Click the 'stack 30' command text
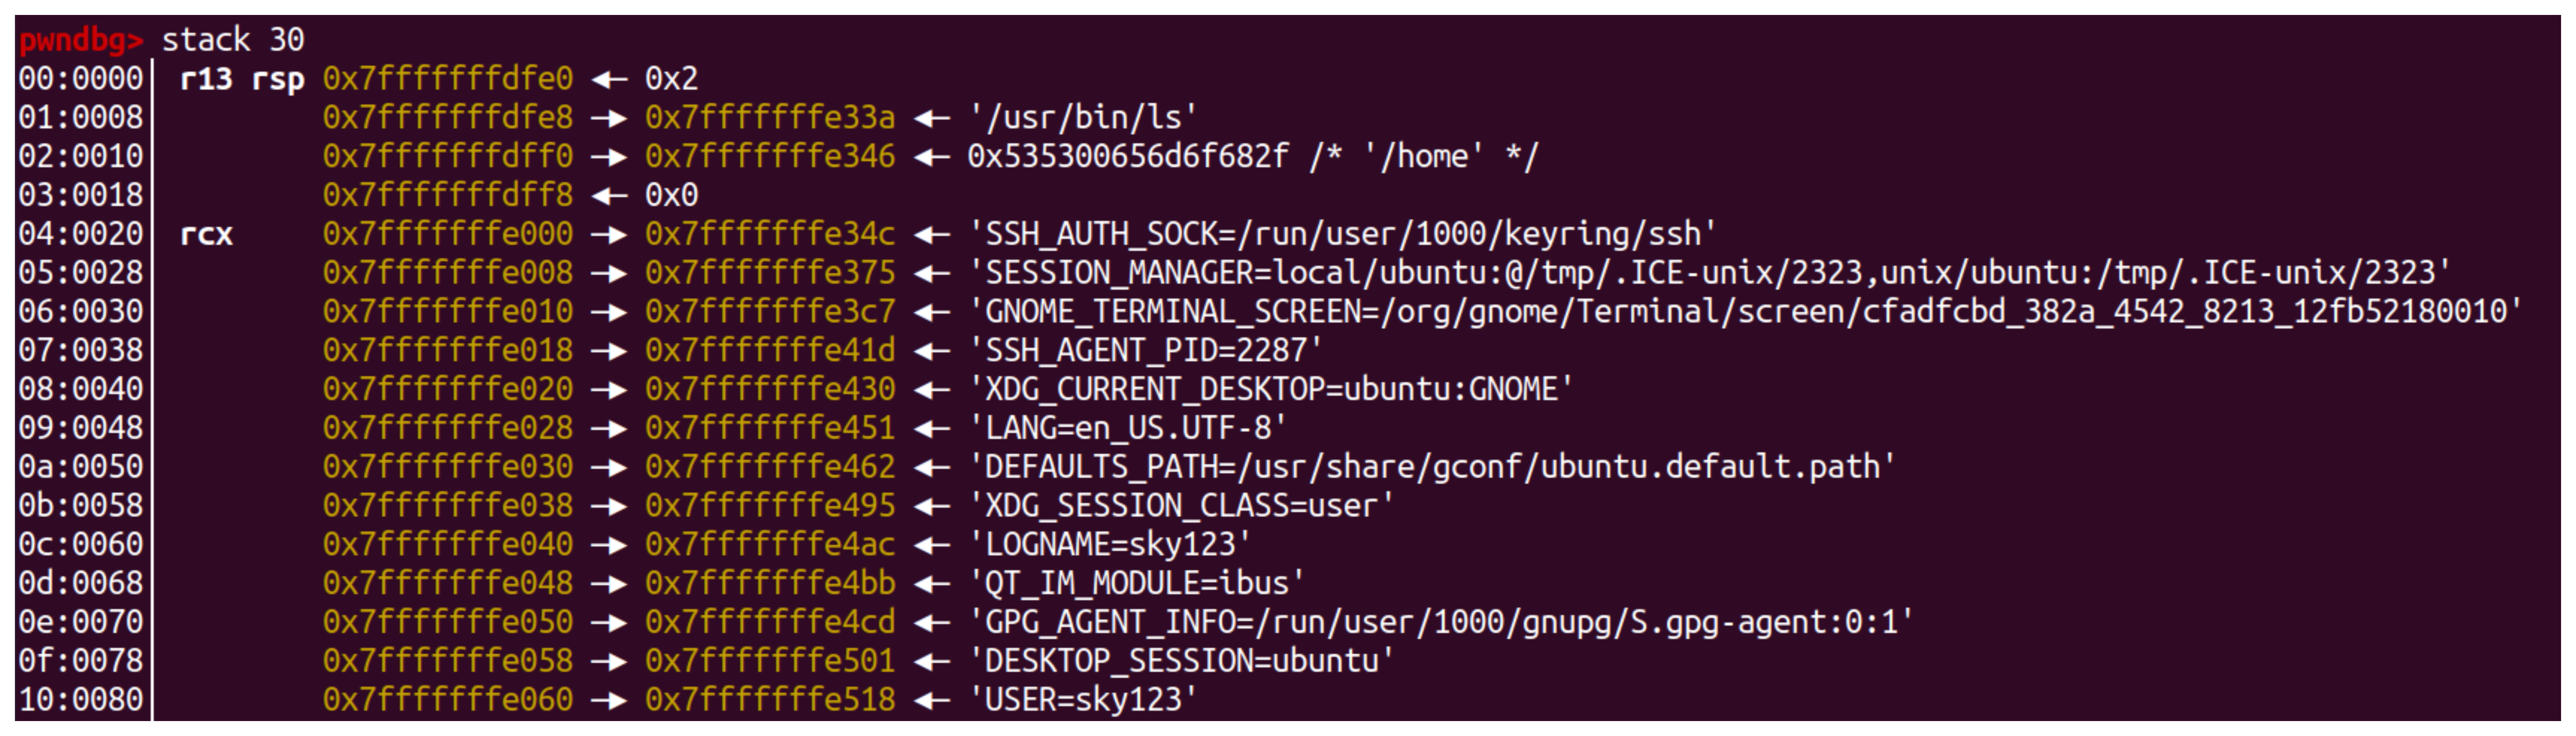Screen dimensions: 2576x736 coord(233,40)
